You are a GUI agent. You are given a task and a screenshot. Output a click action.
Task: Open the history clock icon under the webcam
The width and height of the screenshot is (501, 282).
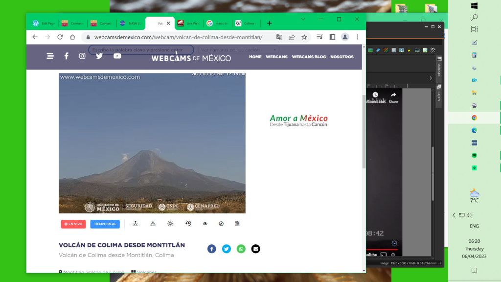[188, 224]
